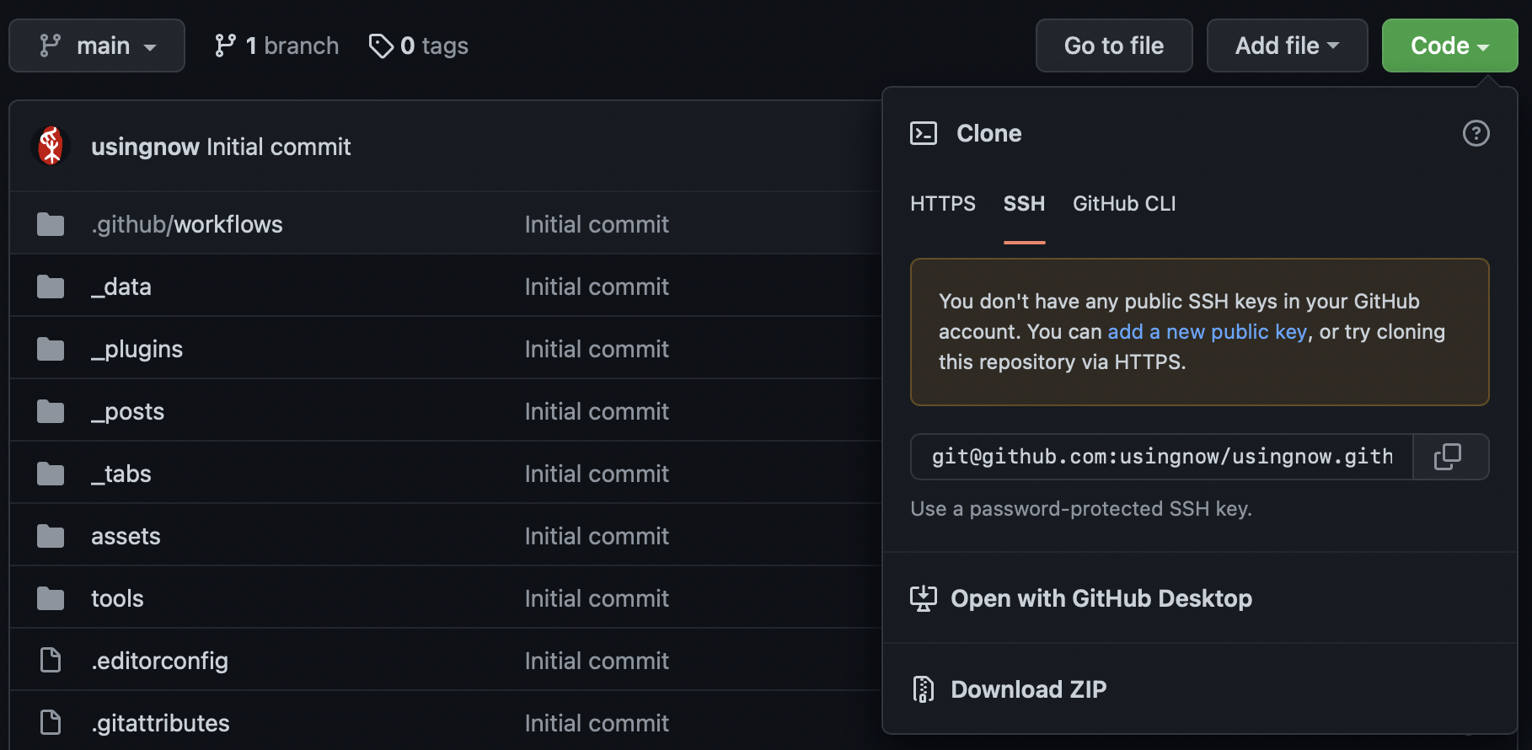Open the .editorconfig file

click(159, 661)
